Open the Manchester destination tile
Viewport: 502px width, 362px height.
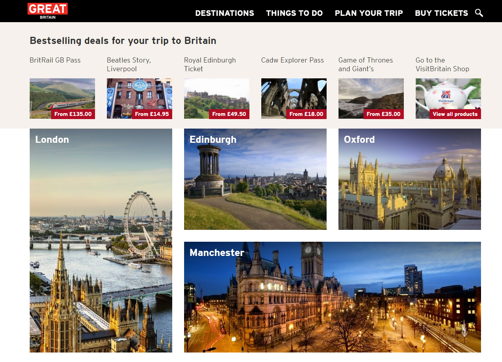333,297
